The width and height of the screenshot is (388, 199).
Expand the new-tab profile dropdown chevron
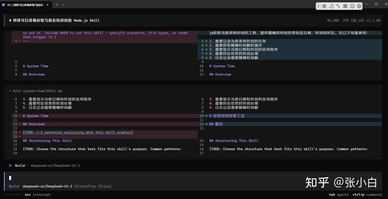coord(63,5)
